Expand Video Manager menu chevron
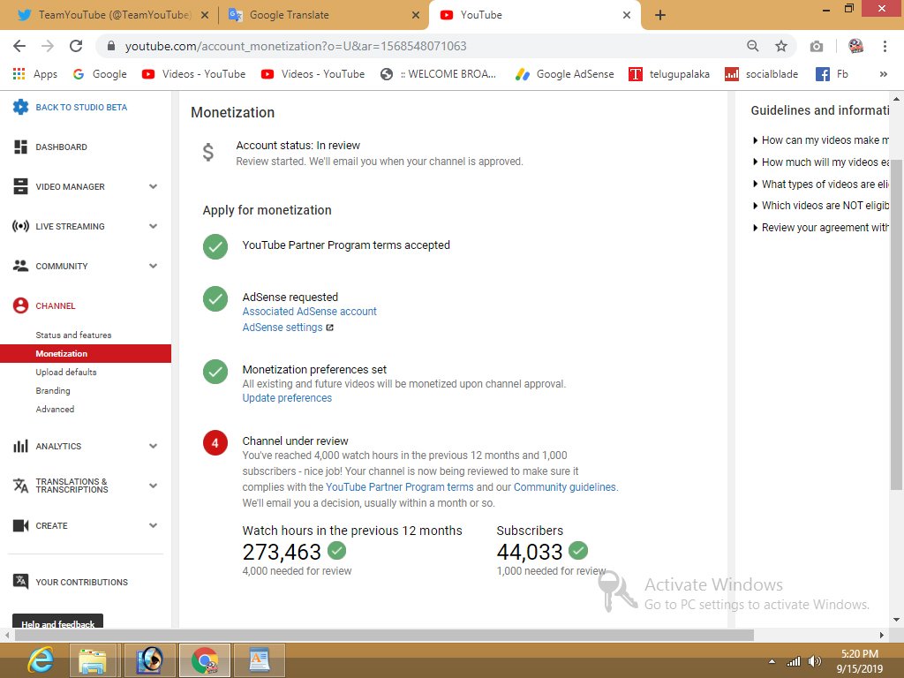The image size is (904, 678). coord(154,186)
